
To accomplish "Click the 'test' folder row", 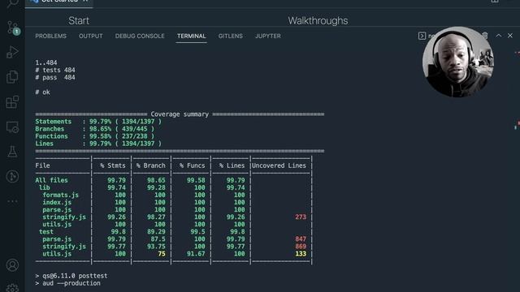I will click(173, 232).
